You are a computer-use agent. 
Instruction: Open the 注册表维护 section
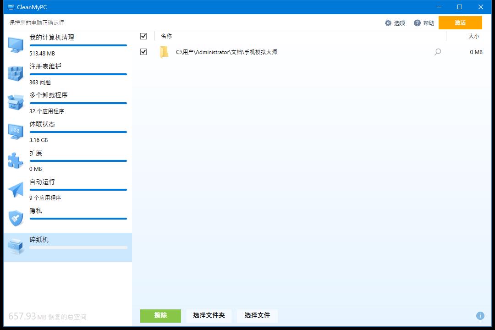(x=67, y=74)
